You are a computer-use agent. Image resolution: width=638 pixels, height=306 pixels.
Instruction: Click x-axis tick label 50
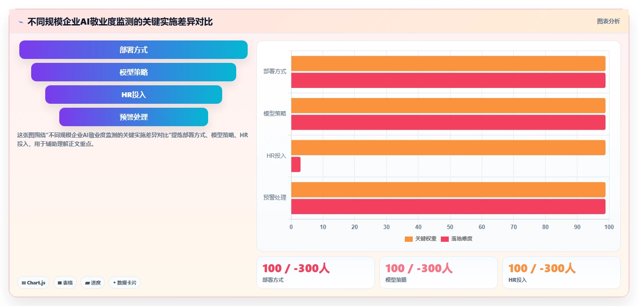(450, 227)
